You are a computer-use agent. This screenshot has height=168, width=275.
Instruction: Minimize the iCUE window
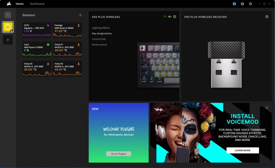point(260,4)
